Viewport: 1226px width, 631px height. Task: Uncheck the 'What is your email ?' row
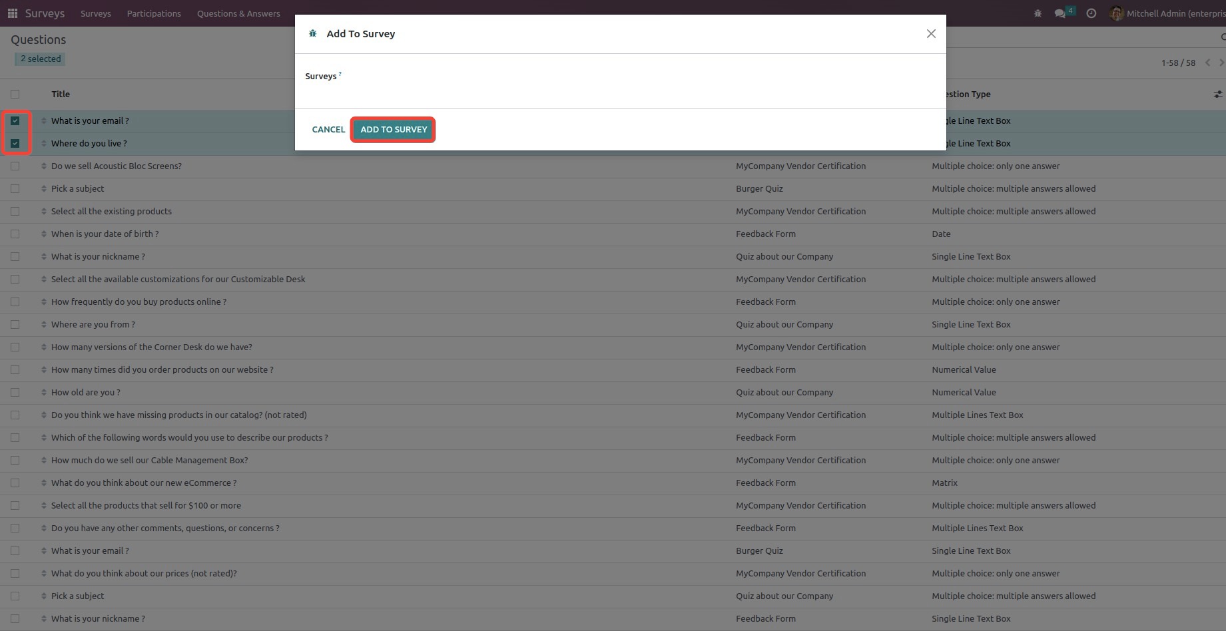click(x=15, y=121)
